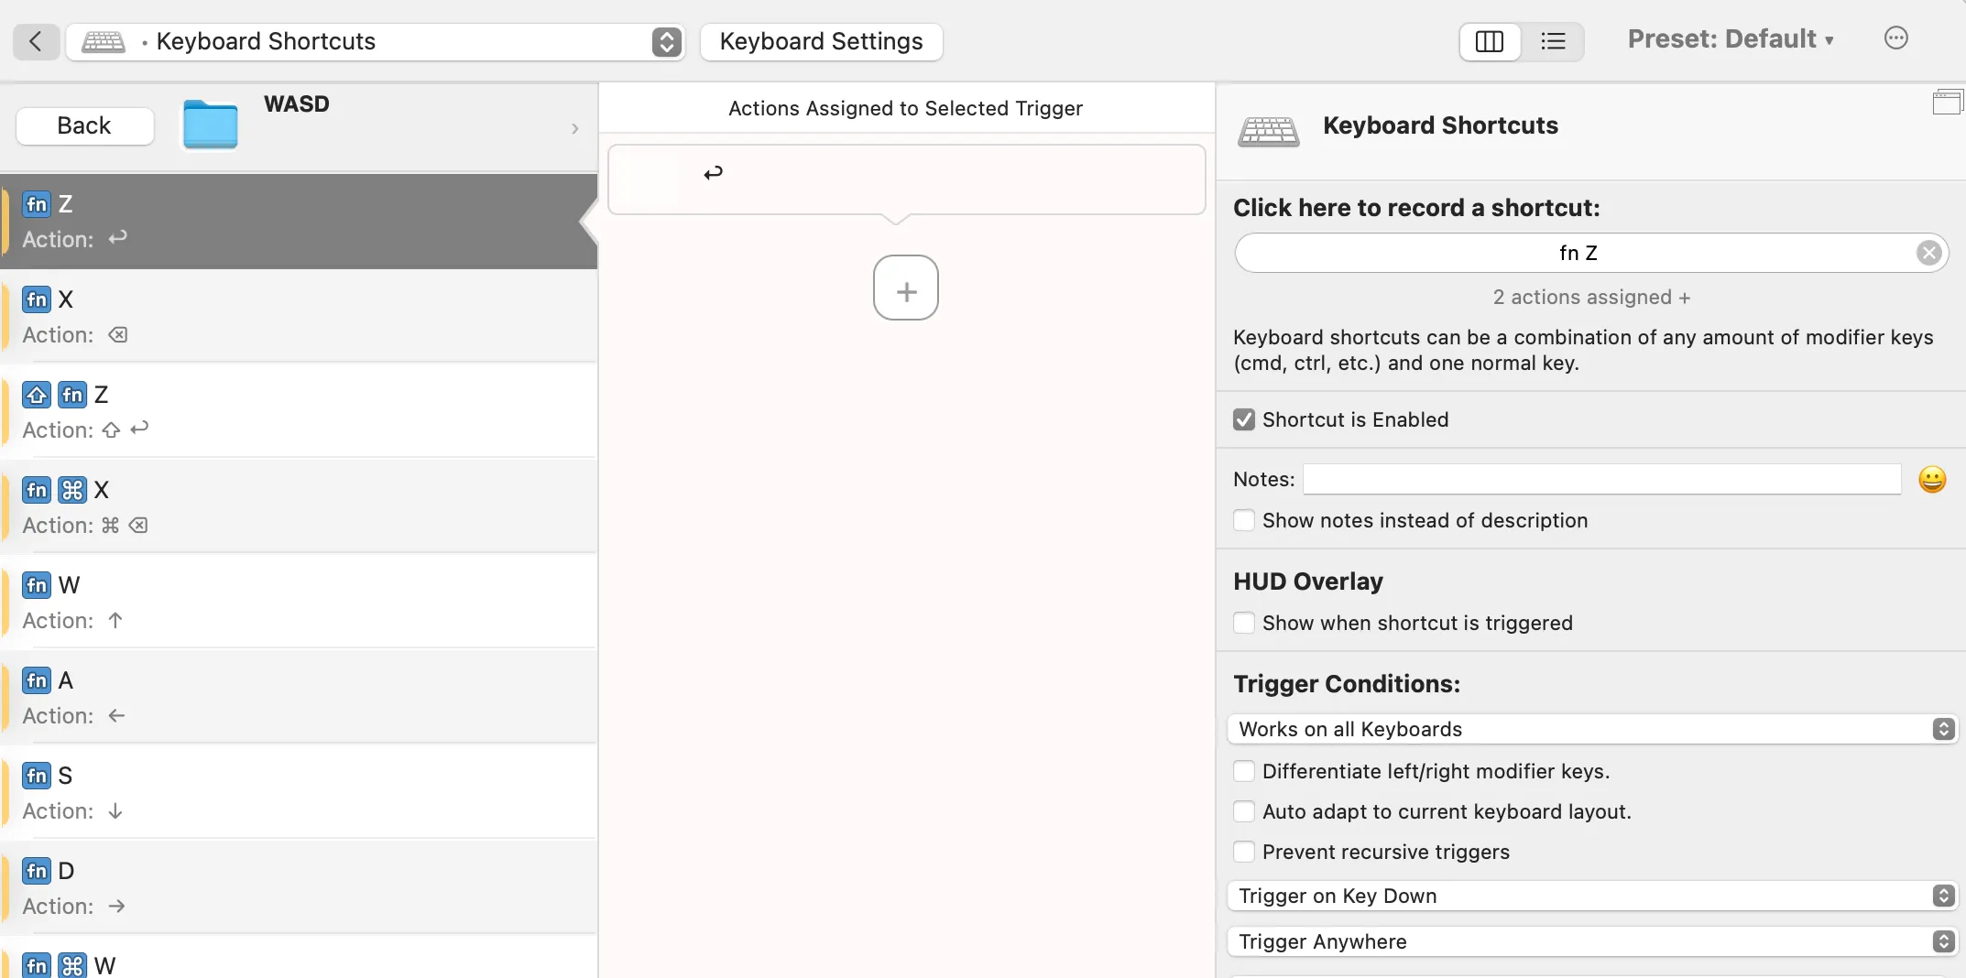Open Keyboard Settings

click(821, 41)
